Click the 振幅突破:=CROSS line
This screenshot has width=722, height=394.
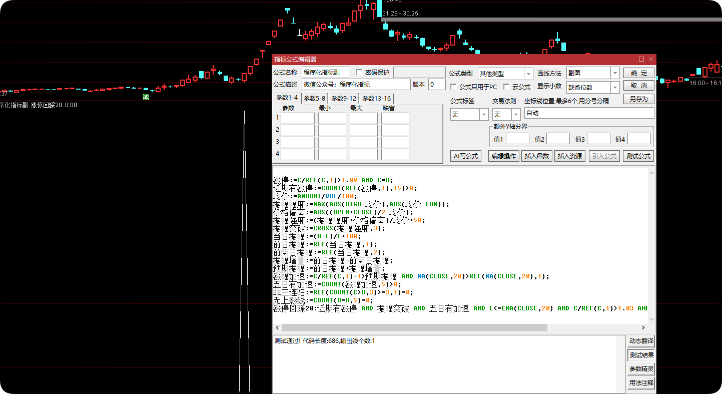[x=329, y=228]
